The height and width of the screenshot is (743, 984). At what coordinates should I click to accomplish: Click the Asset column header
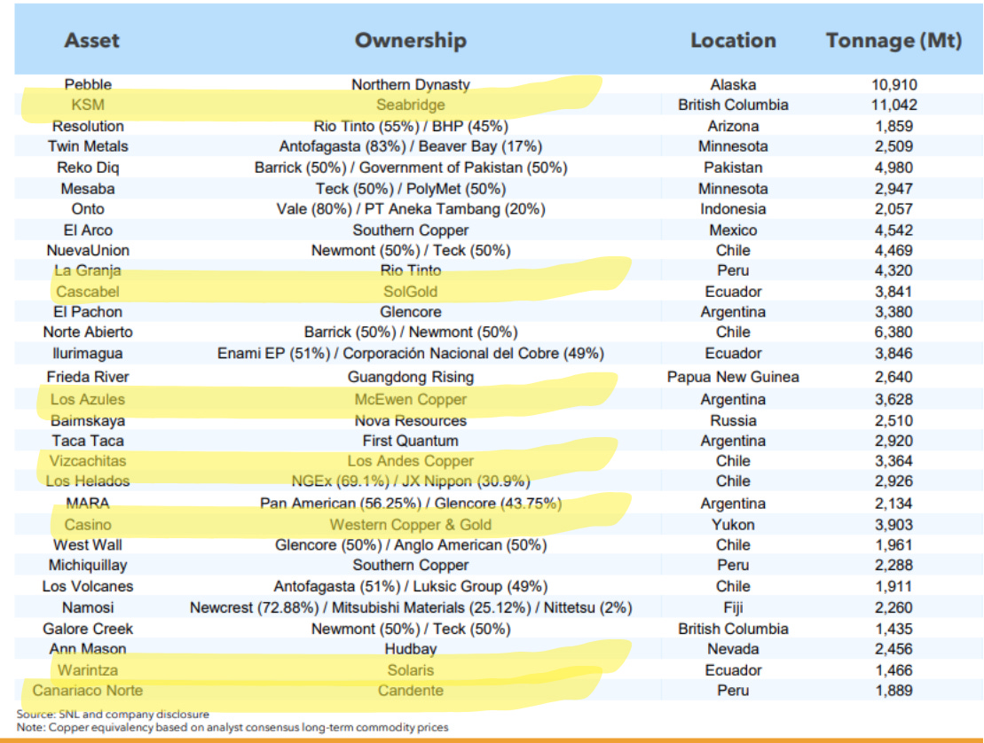91,40
